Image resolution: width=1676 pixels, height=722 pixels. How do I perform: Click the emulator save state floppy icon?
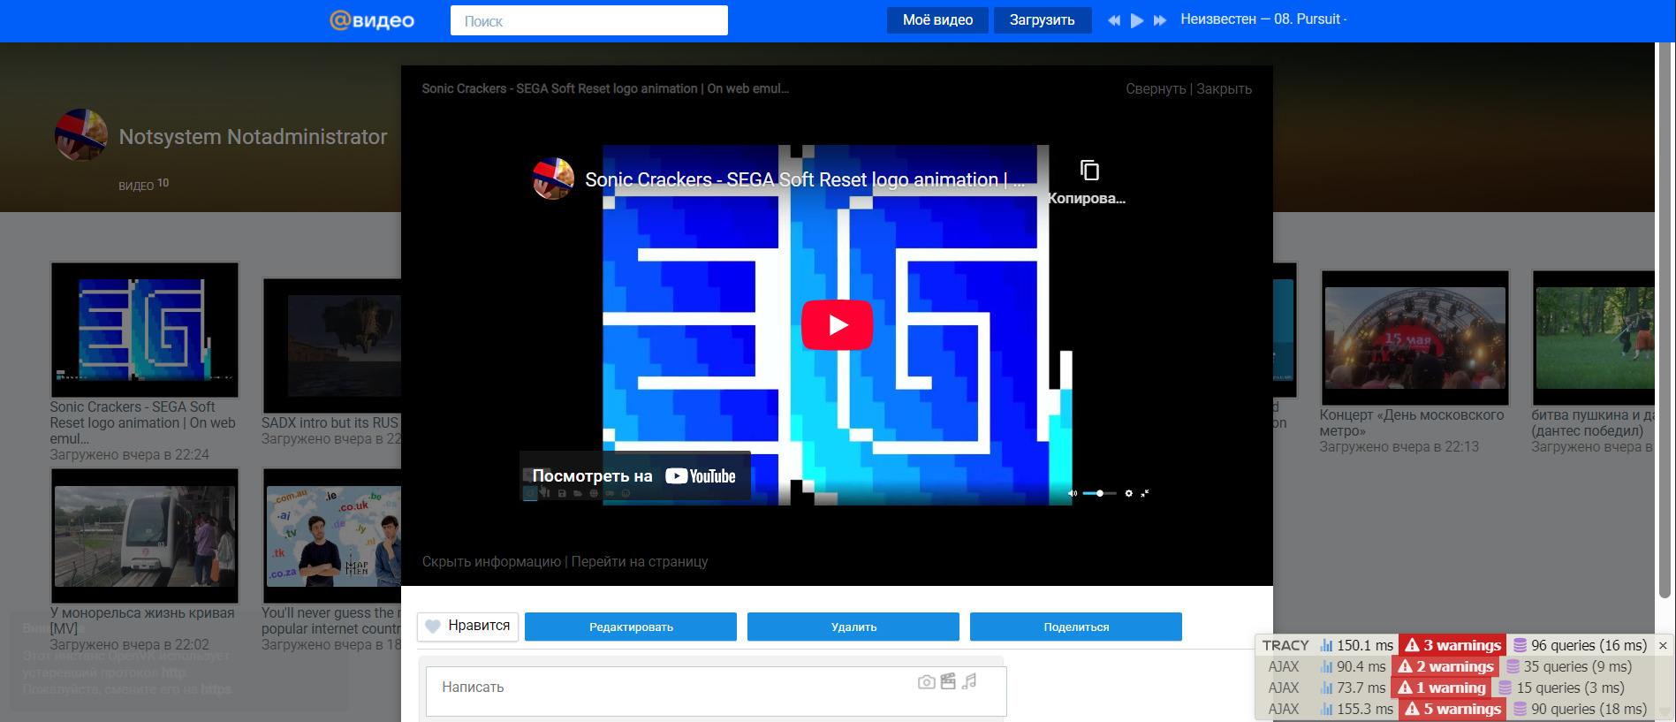point(562,493)
